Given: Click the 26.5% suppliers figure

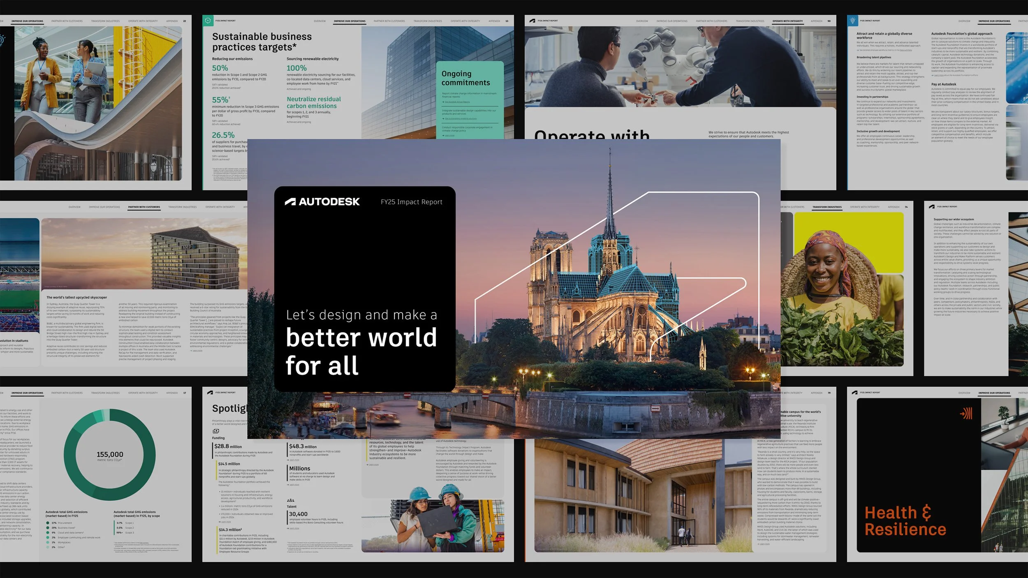Looking at the screenshot, I should tap(223, 135).
